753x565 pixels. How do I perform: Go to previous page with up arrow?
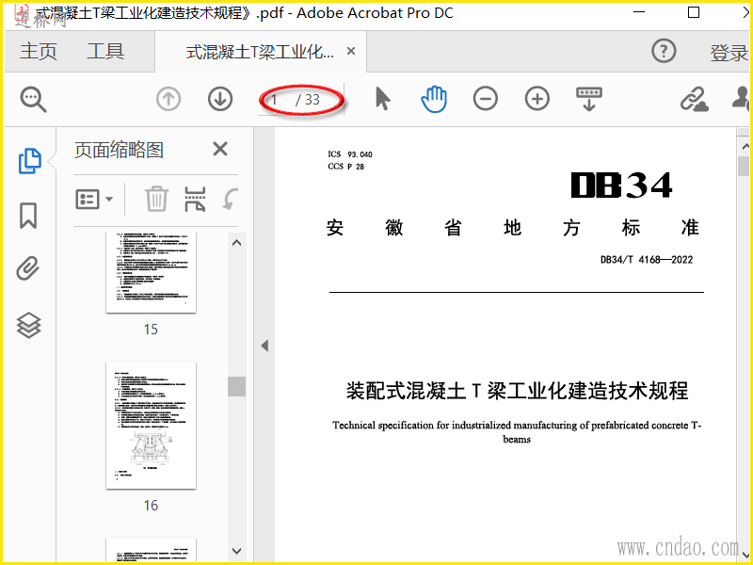tap(168, 100)
